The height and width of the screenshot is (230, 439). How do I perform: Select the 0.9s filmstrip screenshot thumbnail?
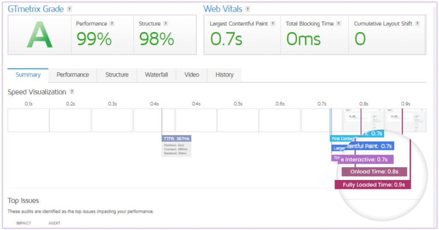406,120
